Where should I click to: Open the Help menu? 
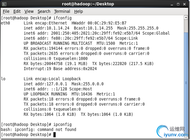pyautogui.click(x=79, y=11)
